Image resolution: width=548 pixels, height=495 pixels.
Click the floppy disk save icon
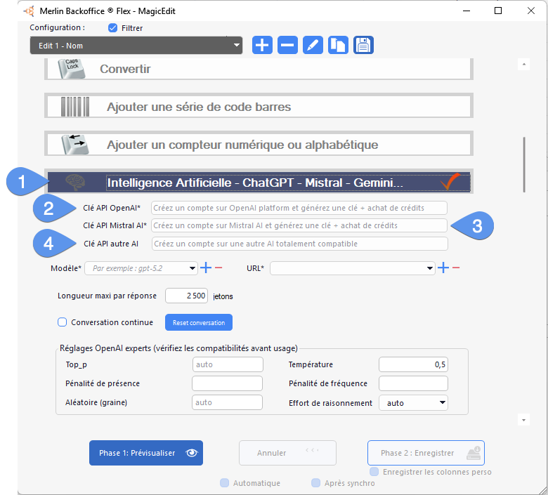[363, 45]
